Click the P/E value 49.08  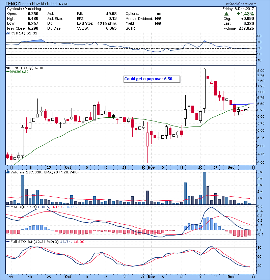click(111, 14)
